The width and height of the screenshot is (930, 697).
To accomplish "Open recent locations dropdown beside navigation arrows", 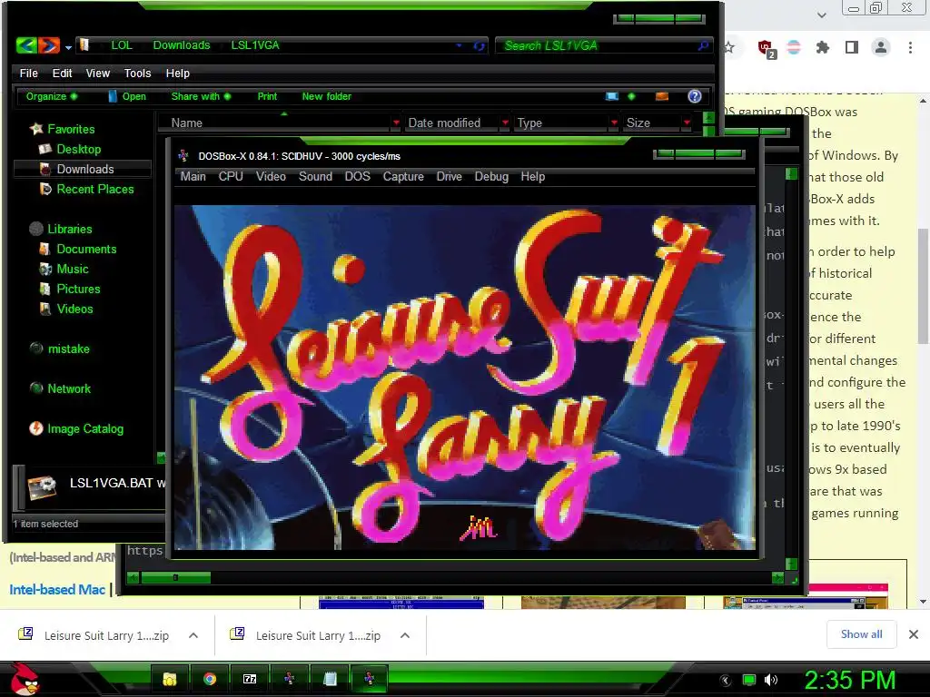I will (69, 47).
